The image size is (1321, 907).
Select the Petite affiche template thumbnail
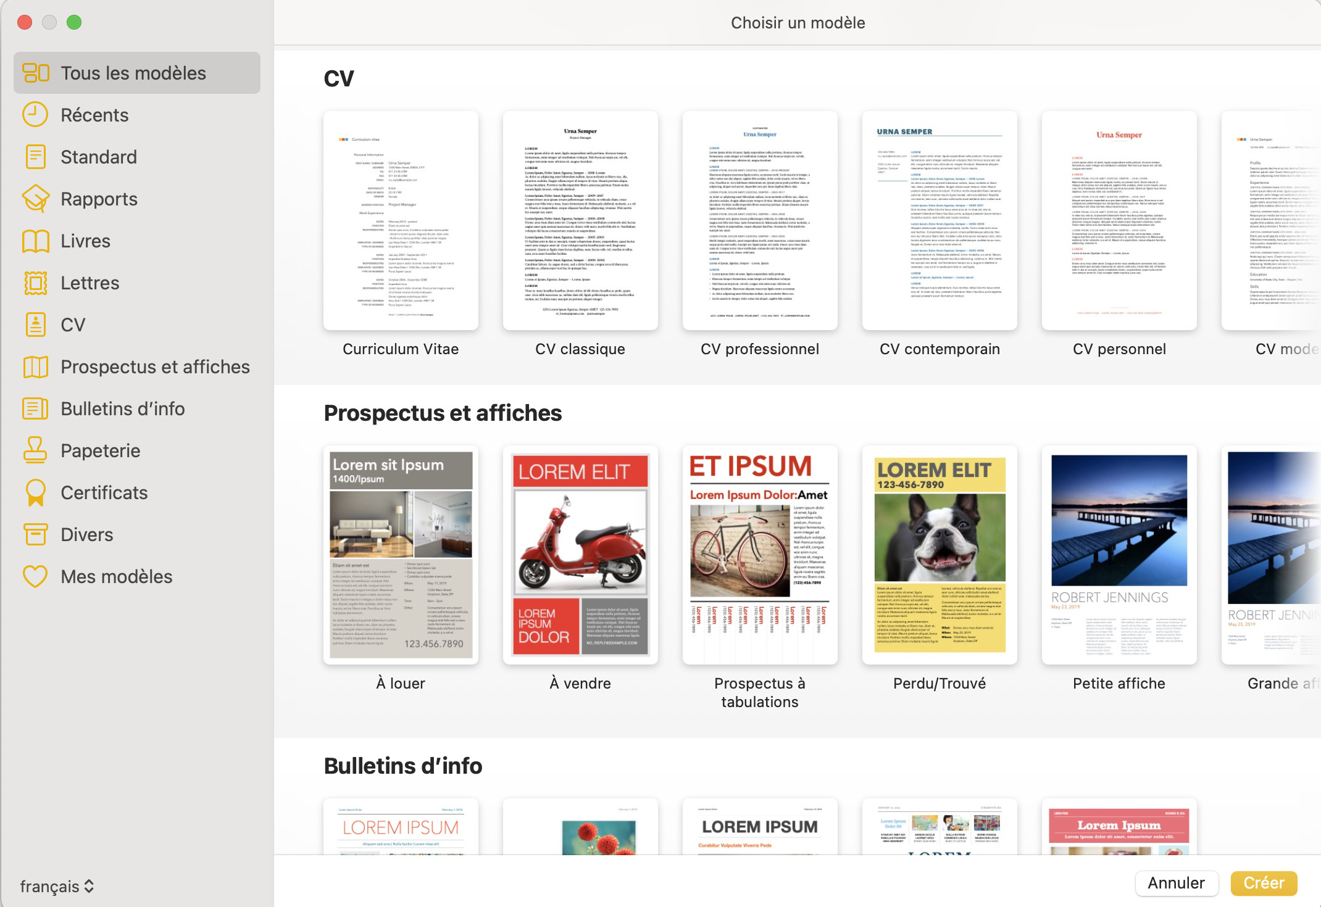pyautogui.click(x=1119, y=555)
